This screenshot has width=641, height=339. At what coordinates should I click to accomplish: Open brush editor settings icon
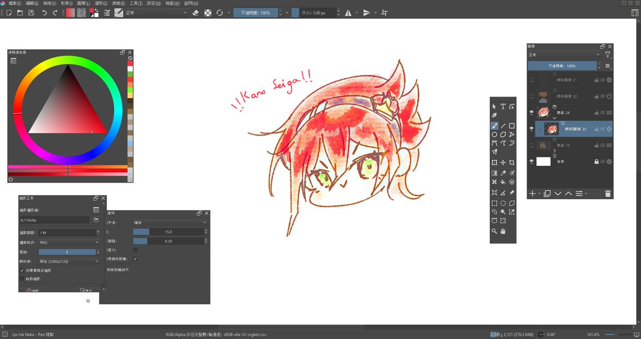tap(107, 12)
